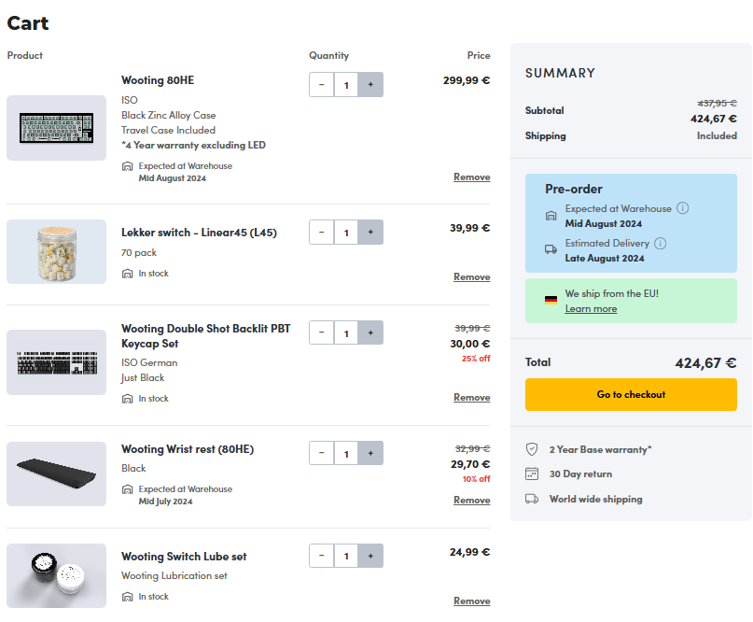The width and height of the screenshot is (753, 622).
Task: Decrease Lekker switch quantity with minus
Action: [321, 232]
